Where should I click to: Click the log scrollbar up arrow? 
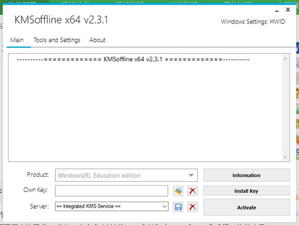click(x=285, y=59)
